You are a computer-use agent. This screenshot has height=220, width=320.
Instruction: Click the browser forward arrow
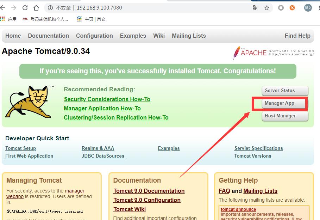pos(14,8)
